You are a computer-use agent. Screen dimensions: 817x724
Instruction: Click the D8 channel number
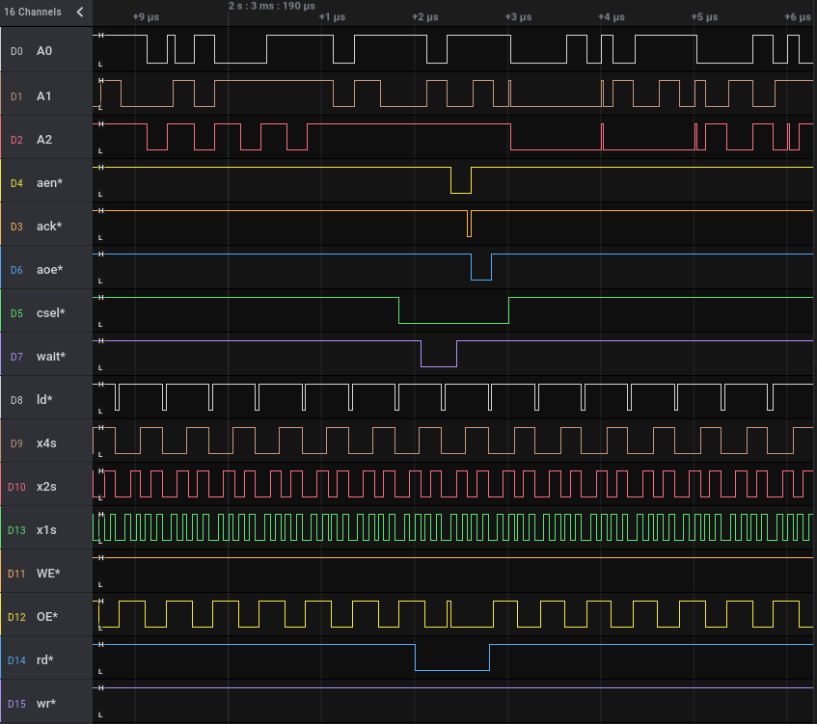[x=16, y=400]
